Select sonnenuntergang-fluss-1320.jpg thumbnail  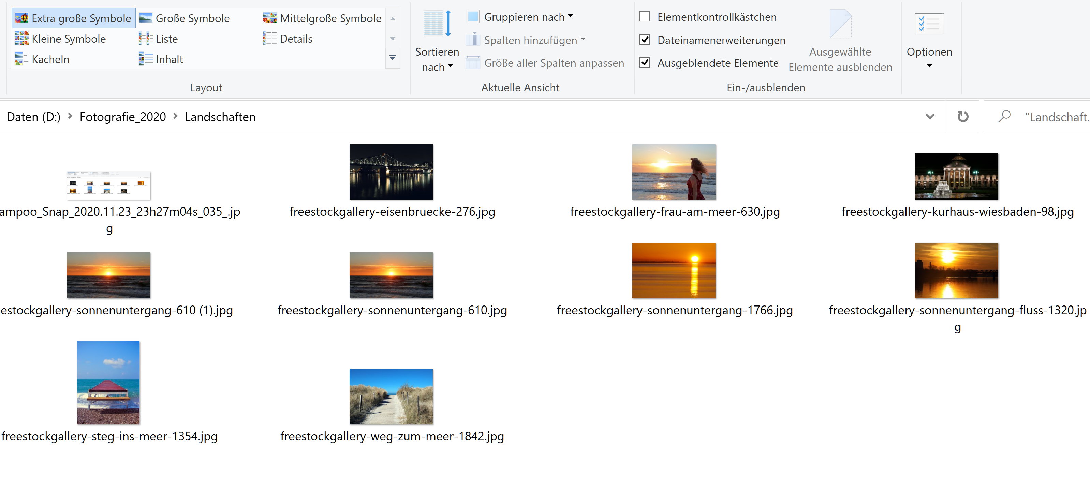956,270
